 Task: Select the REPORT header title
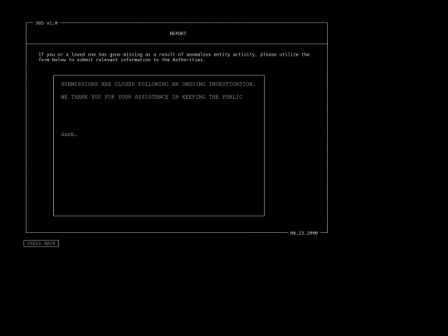point(178,33)
